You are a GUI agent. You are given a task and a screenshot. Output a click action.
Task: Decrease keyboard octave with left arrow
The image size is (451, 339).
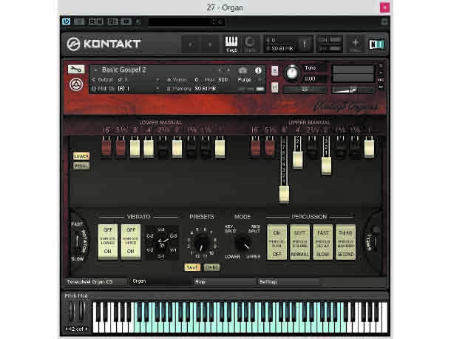coord(67,329)
